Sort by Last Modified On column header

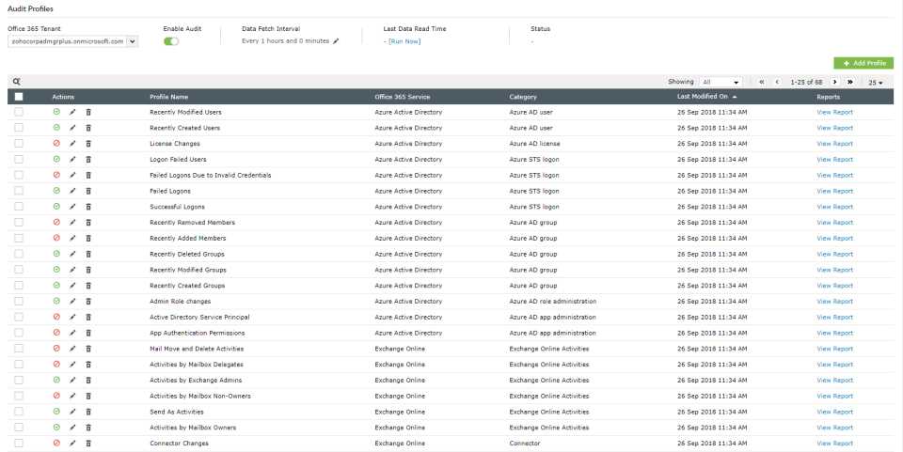(702, 97)
